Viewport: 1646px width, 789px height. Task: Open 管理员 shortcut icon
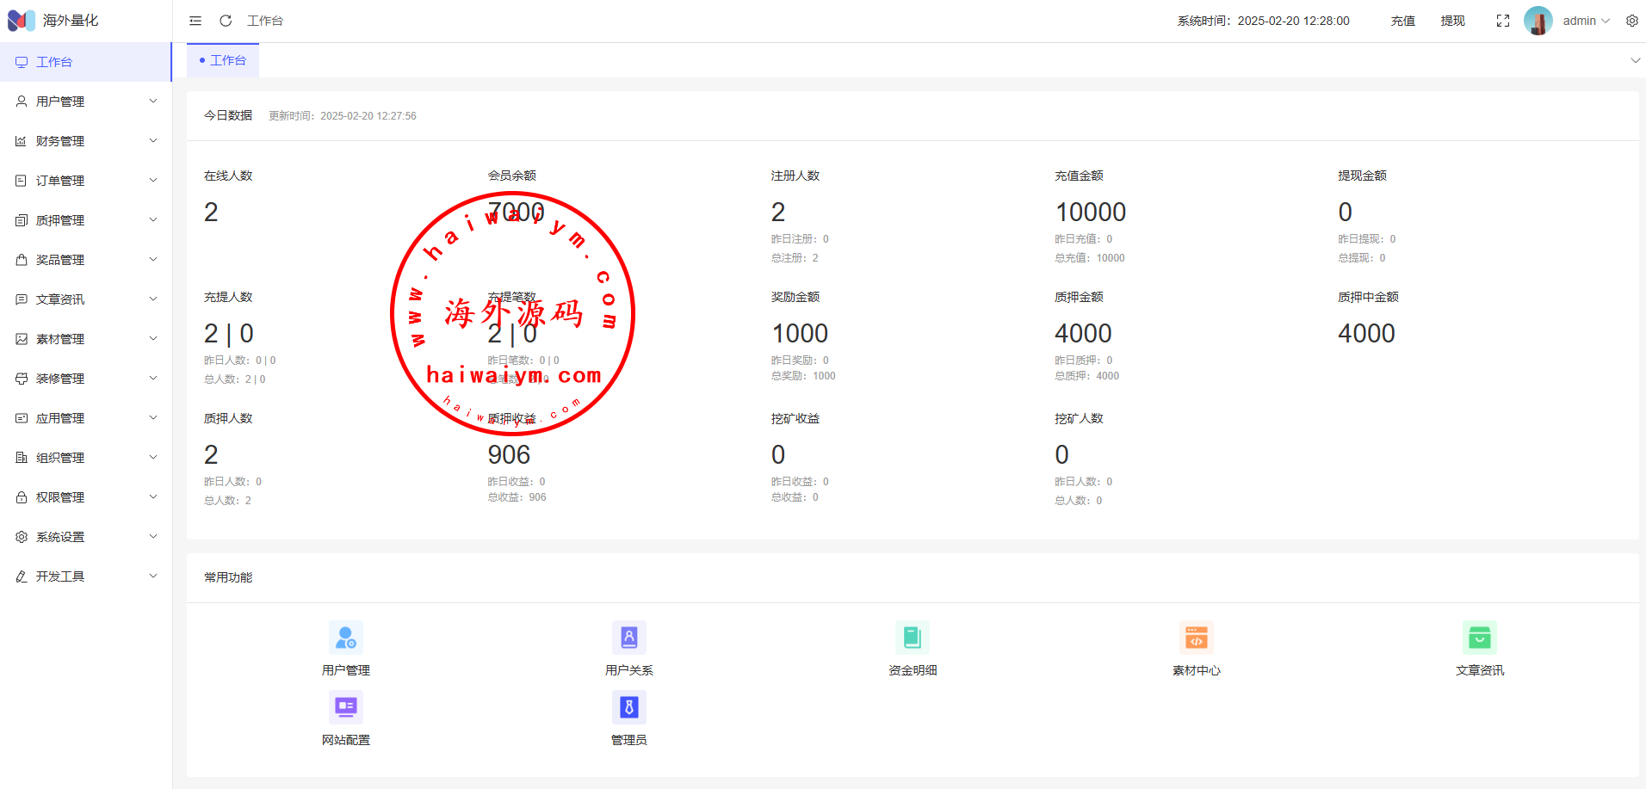click(x=628, y=707)
